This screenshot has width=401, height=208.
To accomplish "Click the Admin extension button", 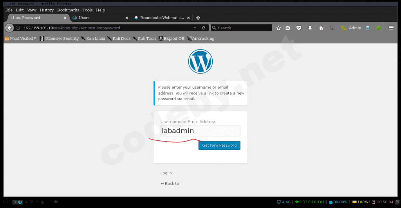I will click(x=351, y=28).
